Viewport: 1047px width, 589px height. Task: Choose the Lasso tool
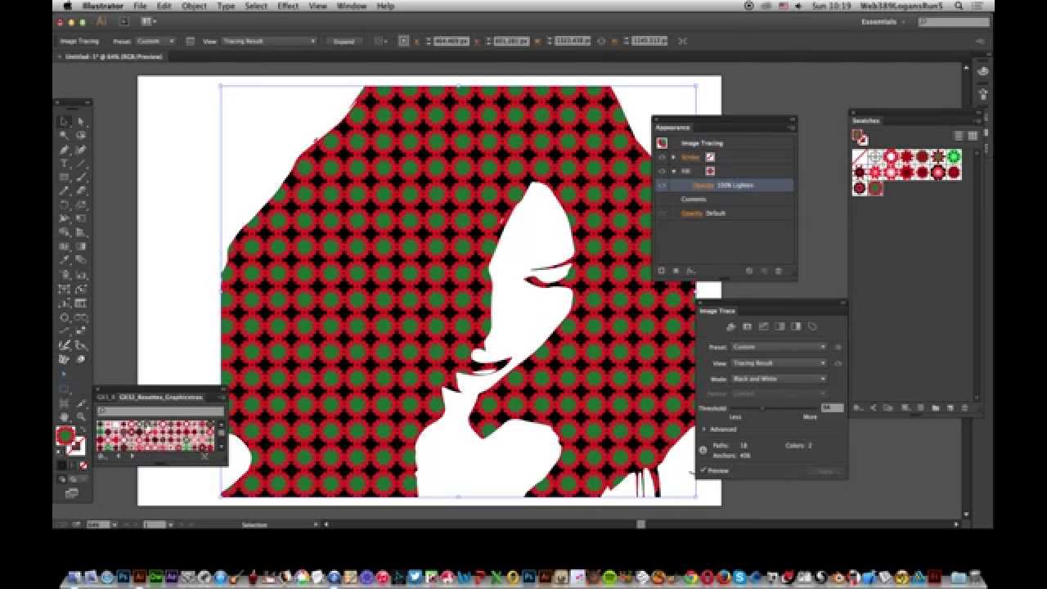tap(81, 135)
